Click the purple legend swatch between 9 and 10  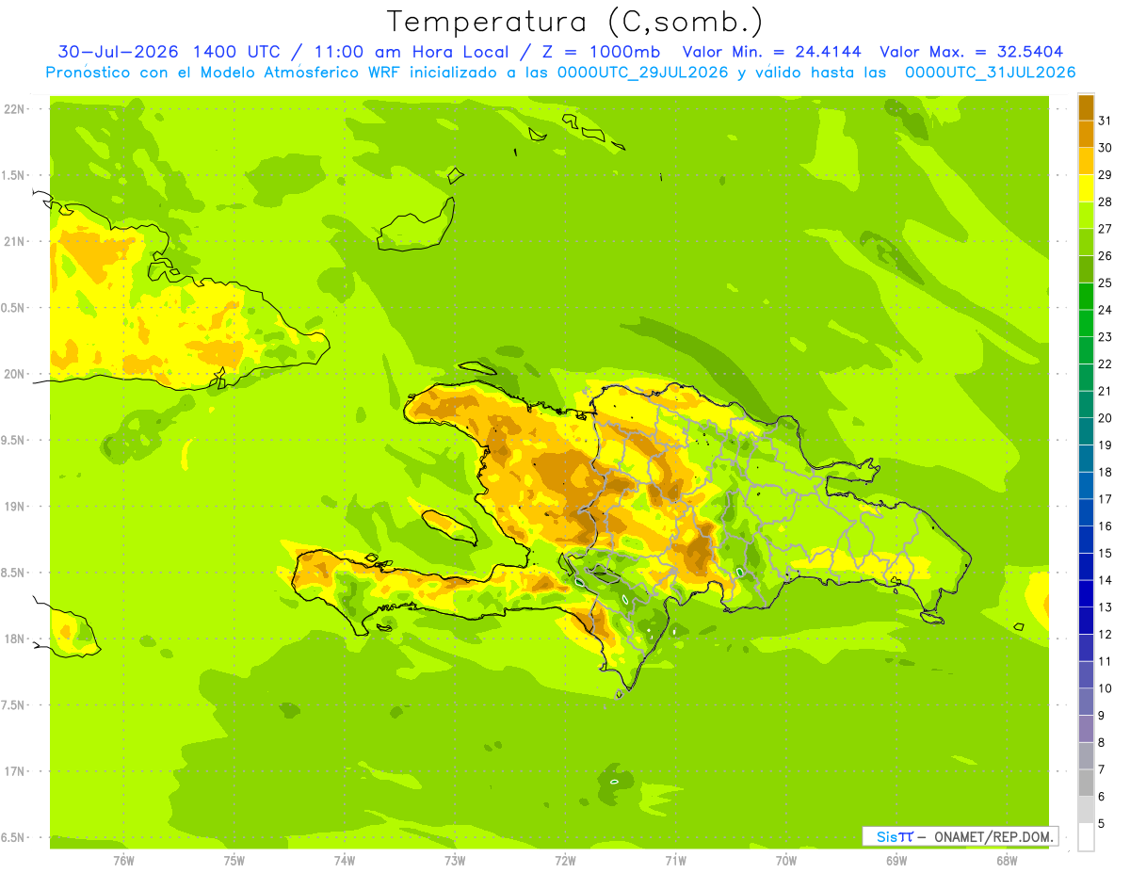coord(1086,702)
